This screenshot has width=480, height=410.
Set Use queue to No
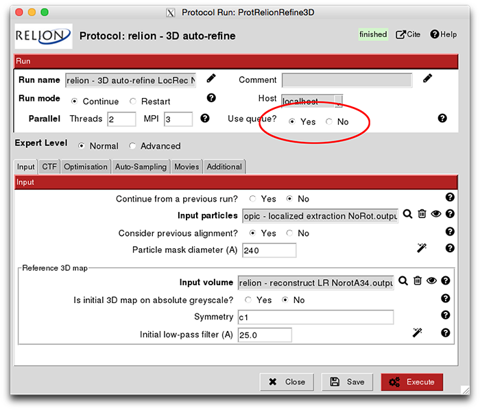(x=329, y=122)
